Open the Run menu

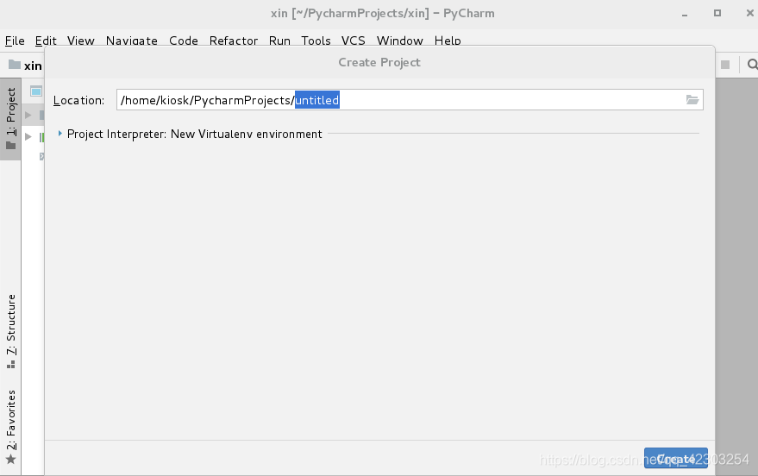click(279, 41)
